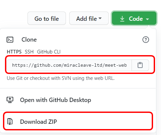This screenshot has width=161, height=135.
Task: Click the ZIP archive file icon
Action: (x=10, y=121)
